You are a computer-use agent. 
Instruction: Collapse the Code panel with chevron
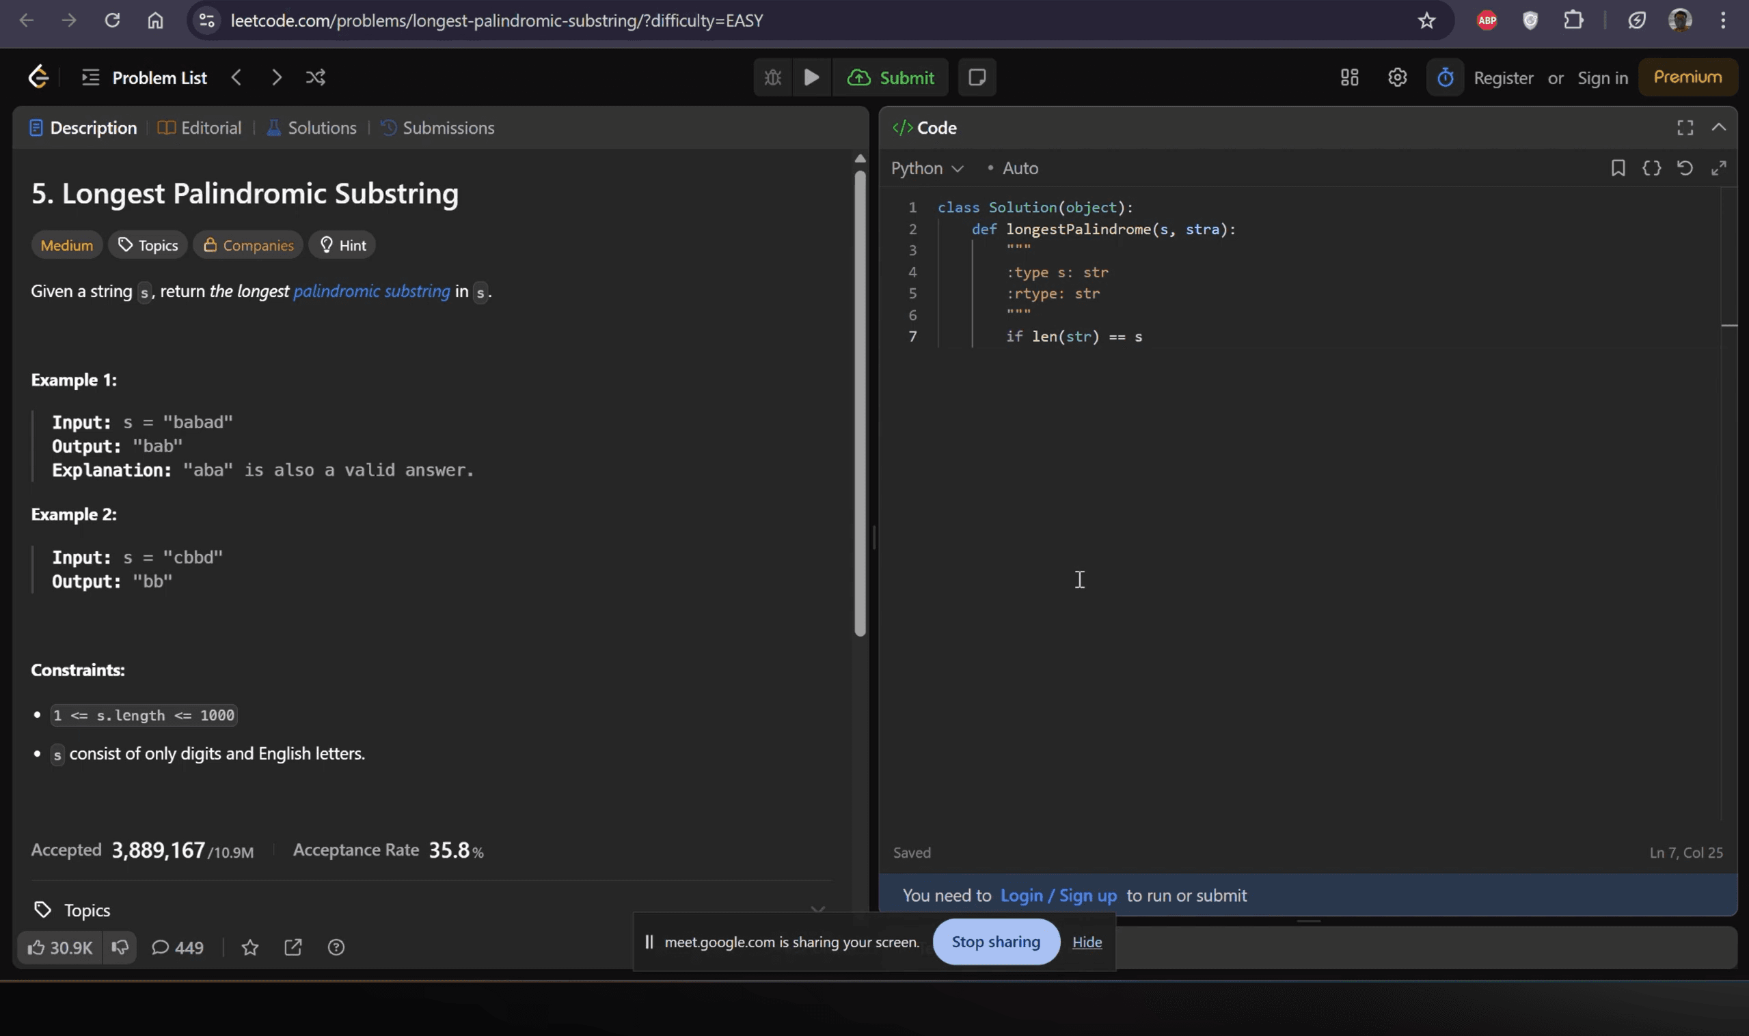[1718, 127]
